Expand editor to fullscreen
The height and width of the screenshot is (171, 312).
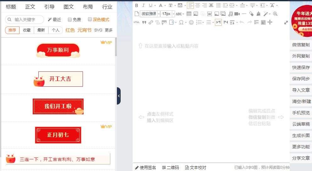(x=286, y=23)
